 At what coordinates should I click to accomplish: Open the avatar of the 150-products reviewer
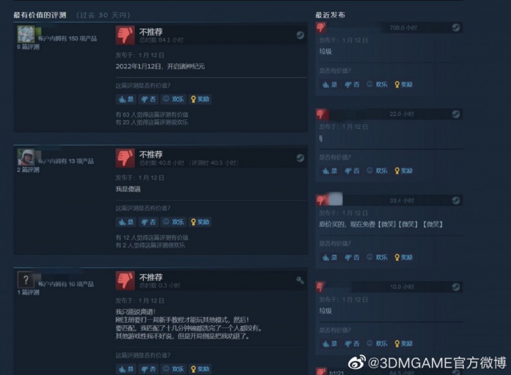tap(26, 34)
